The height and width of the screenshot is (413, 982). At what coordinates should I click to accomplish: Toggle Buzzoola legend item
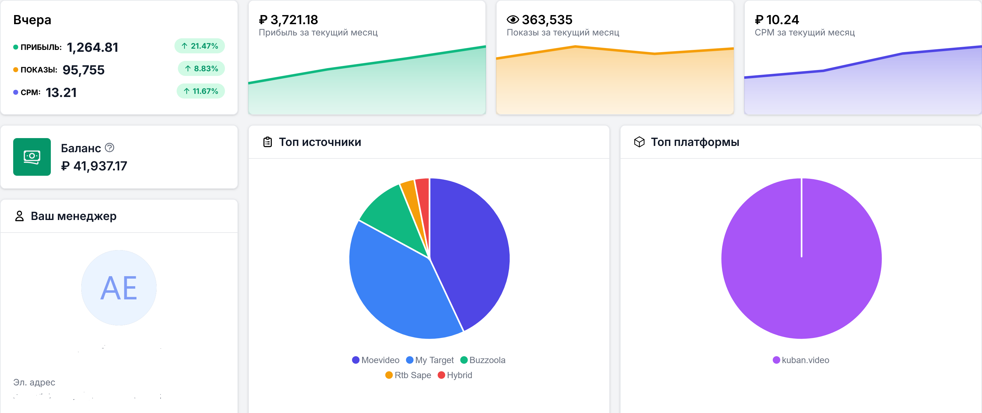[x=483, y=360]
